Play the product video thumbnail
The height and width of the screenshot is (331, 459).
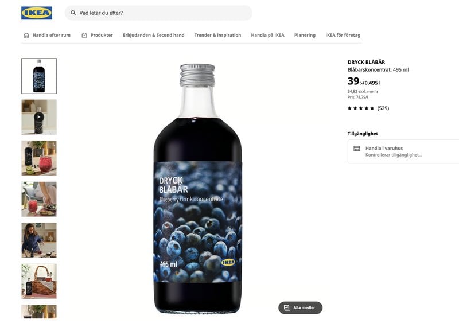coord(39,117)
